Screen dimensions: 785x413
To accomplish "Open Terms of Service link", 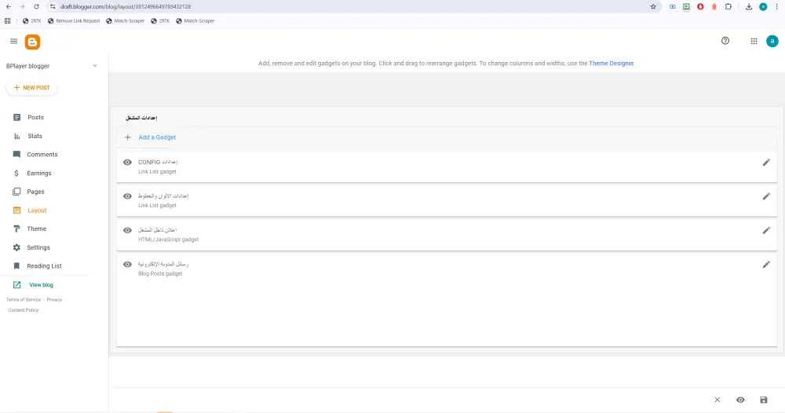I will click(24, 300).
